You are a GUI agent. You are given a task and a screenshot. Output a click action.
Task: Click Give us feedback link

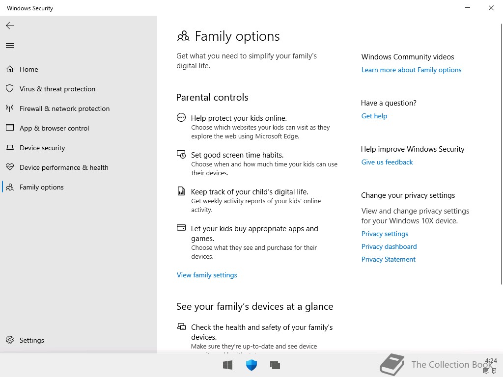pyautogui.click(x=387, y=162)
